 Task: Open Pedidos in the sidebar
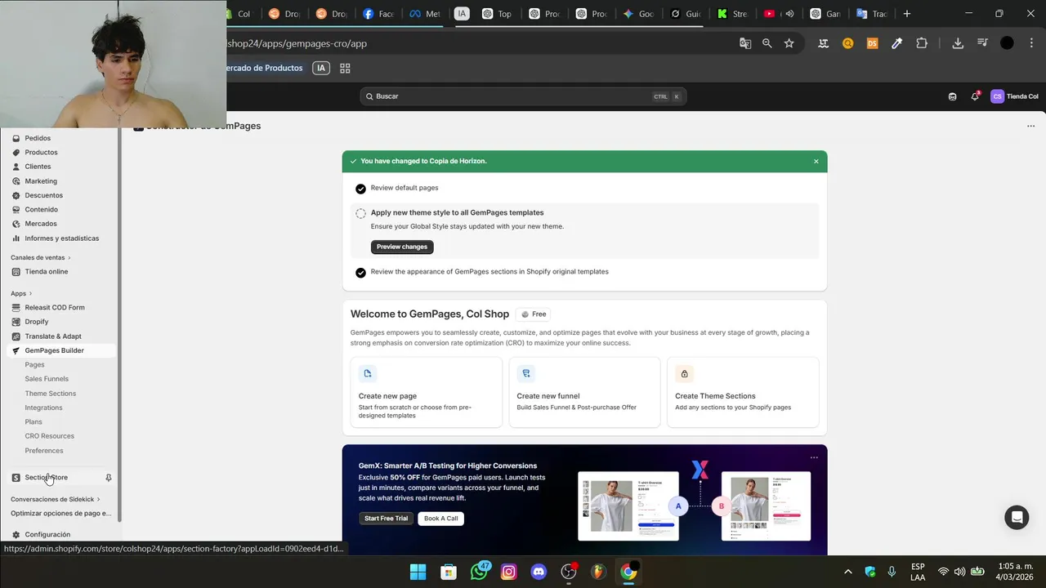[x=38, y=138]
